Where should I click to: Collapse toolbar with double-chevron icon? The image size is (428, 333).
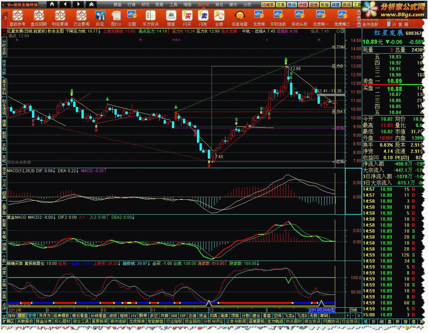(x=91, y=4)
